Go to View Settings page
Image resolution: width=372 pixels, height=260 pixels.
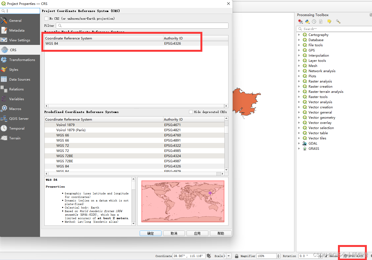coord(20,40)
